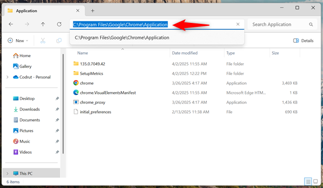The width and height of the screenshot is (323, 188).
Task: Click the pin icon beside Documents
Action: [x=57, y=120]
